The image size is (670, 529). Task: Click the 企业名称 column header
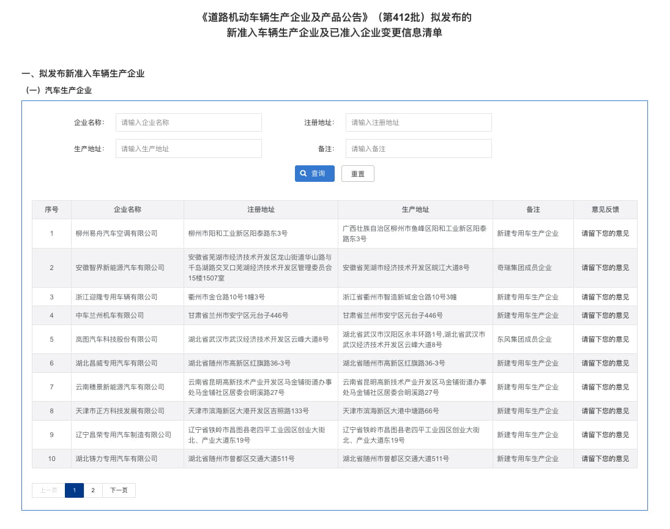click(x=127, y=209)
